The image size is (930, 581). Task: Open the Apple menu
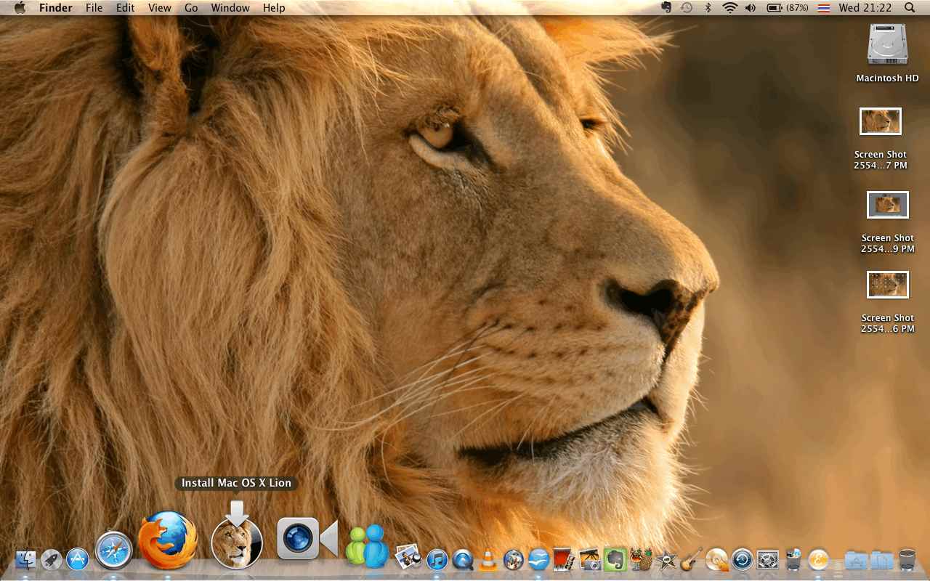point(20,8)
